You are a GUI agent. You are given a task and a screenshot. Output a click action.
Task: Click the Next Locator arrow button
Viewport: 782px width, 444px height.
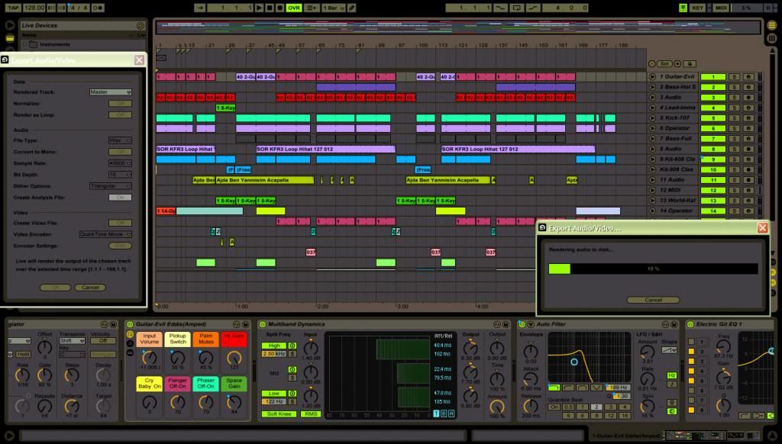(x=677, y=64)
